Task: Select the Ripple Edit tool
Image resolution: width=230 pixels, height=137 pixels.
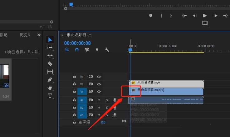Action: (50, 55)
